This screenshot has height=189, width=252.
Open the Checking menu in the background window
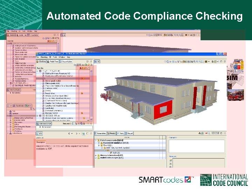point(14,31)
